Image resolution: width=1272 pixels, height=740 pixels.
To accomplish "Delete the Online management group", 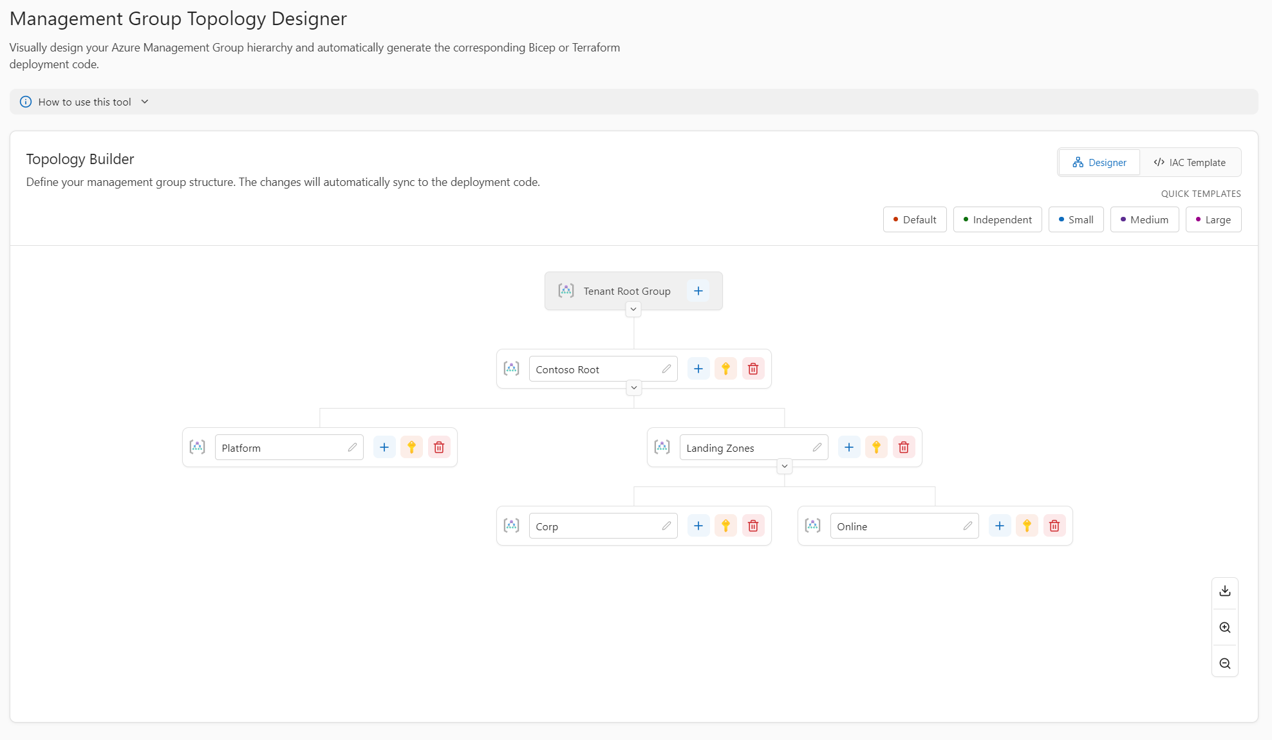I will [1054, 526].
